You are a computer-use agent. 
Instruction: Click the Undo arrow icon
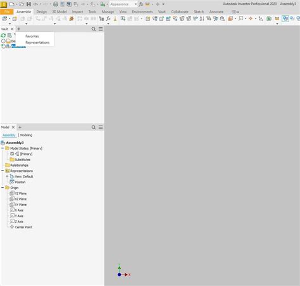(x=35, y=4)
